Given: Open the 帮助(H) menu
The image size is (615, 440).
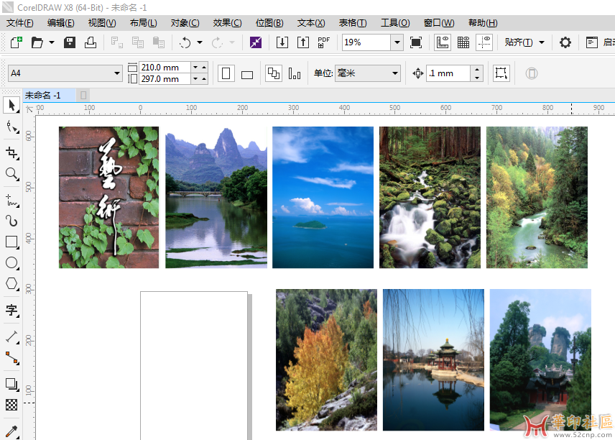Looking at the screenshot, I should [483, 23].
